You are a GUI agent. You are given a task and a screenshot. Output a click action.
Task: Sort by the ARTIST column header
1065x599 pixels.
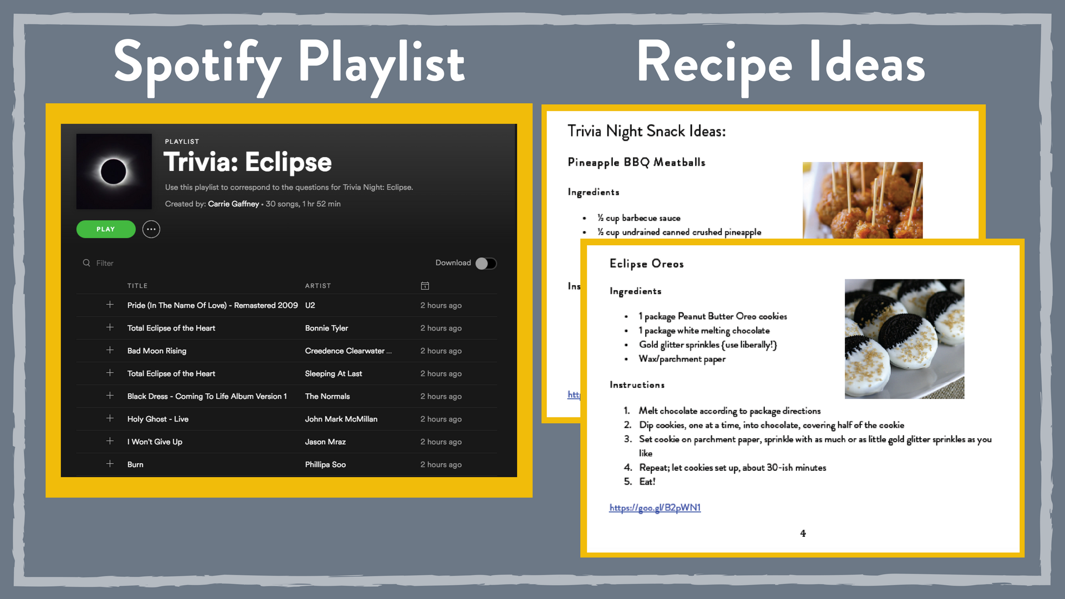(318, 286)
